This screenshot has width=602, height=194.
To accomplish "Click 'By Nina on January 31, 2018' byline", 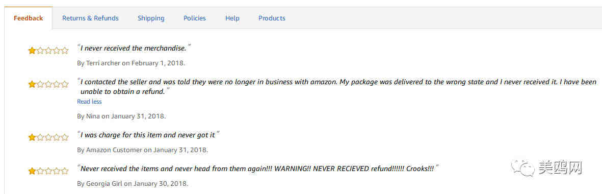I will pos(121,116).
